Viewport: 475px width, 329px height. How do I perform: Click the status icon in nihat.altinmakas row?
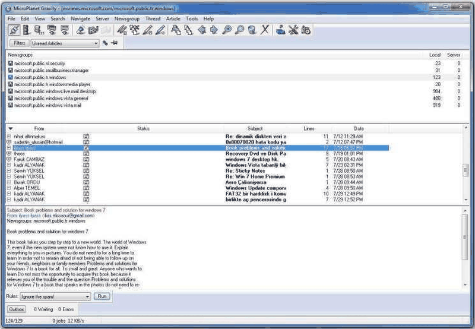86,137
